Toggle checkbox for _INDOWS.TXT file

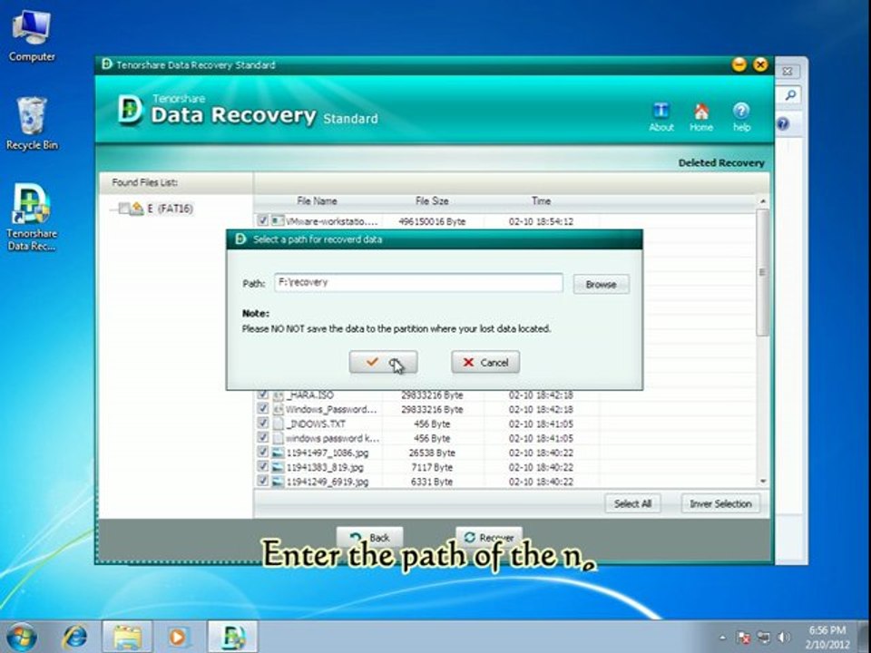click(x=263, y=424)
